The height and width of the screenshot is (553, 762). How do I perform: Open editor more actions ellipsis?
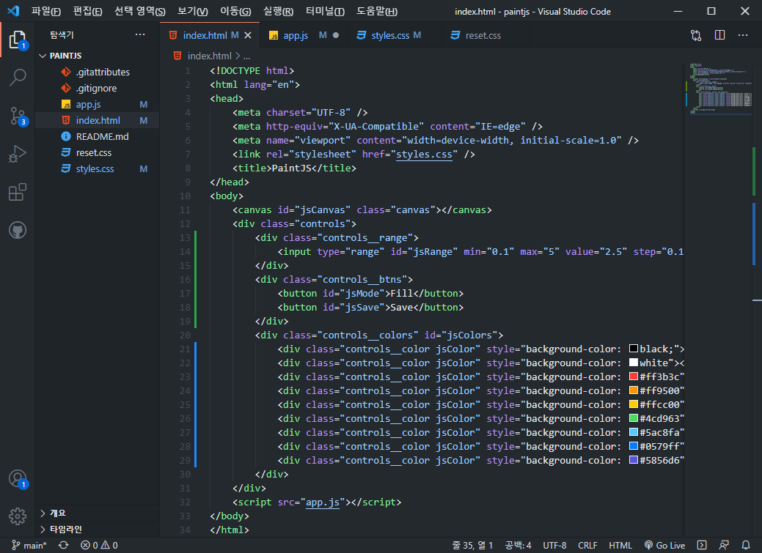742,35
